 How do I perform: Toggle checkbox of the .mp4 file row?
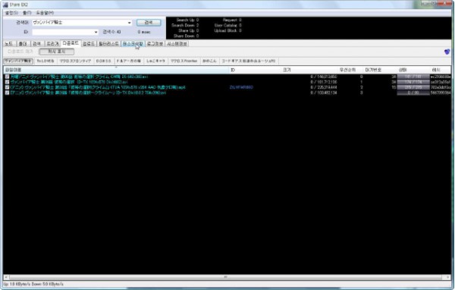click(x=7, y=87)
